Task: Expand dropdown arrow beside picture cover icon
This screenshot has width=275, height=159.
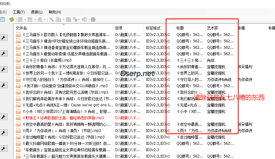Action: (25, 19)
